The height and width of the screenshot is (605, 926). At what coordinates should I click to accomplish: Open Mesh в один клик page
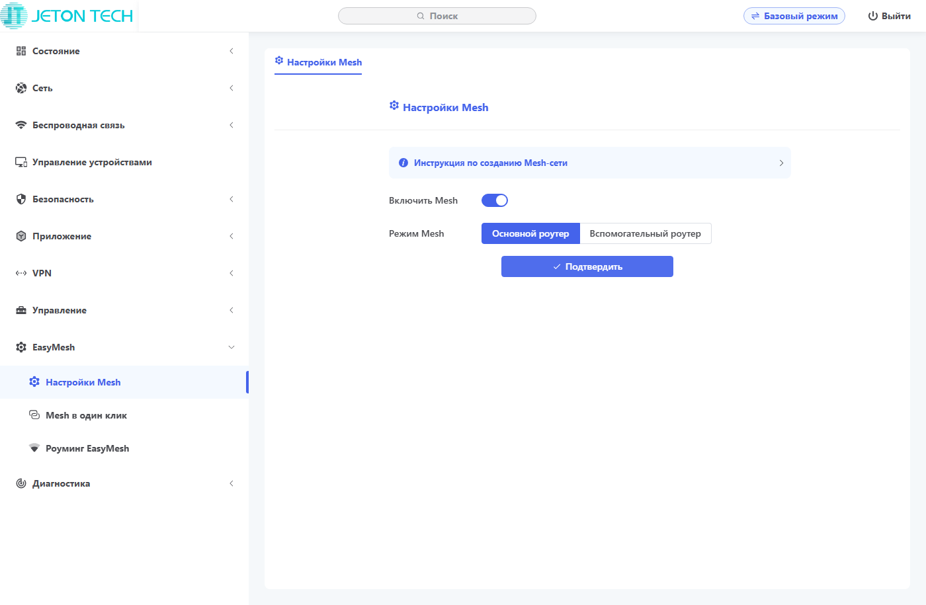click(x=86, y=415)
